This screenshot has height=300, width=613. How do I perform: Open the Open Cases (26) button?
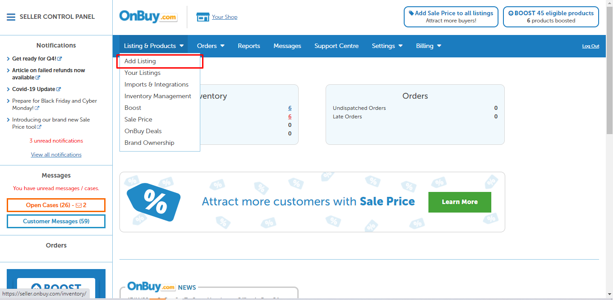click(56, 205)
